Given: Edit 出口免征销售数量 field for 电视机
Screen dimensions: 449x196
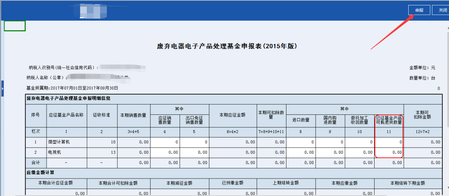Looking at the screenshot, I should click(x=194, y=152).
